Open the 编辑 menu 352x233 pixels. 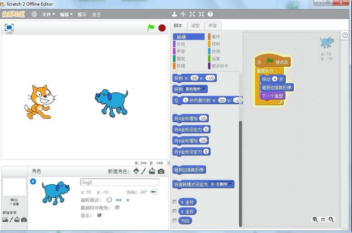[x=66, y=14]
